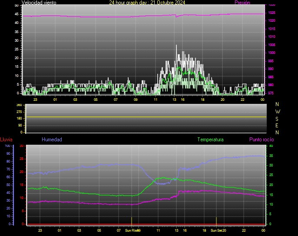
Task: Click the 'Velocidad viento' label
Action: pyautogui.click(x=39, y=3)
